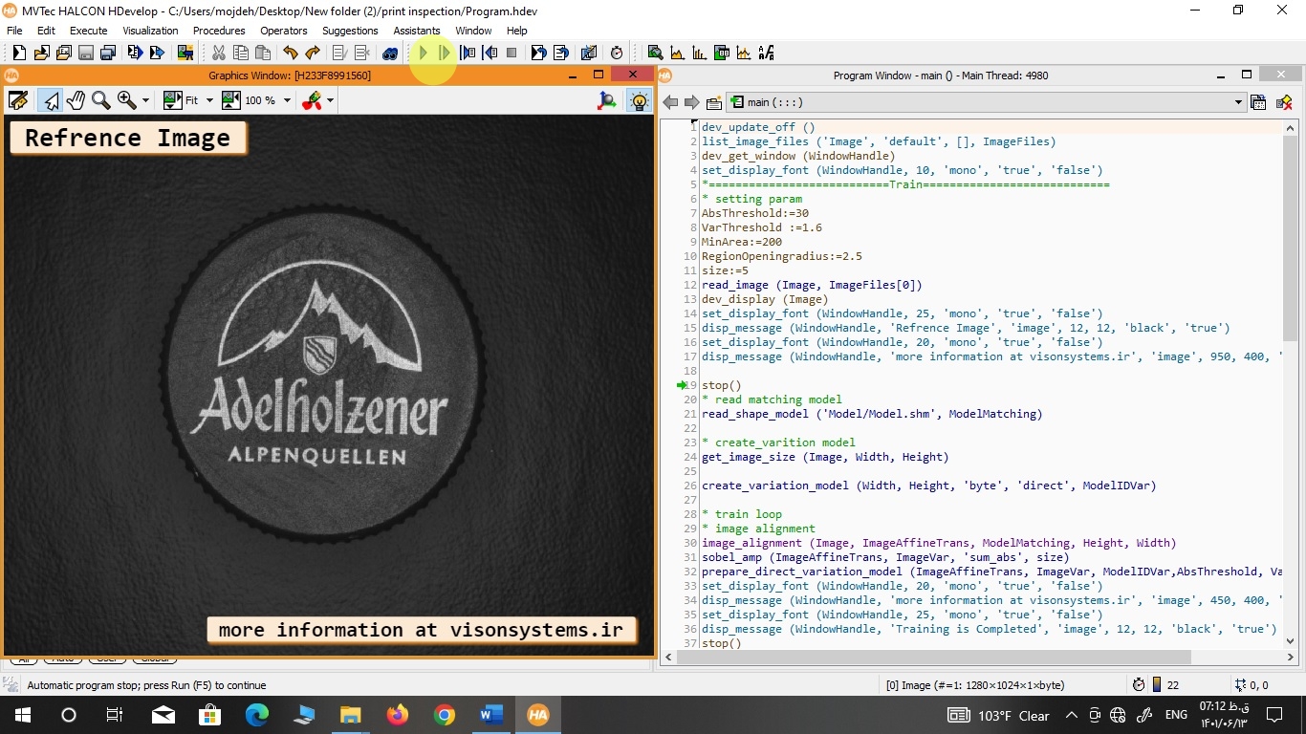Screen dimensions: 1306x734
Task: Select the magnifying glass tool in Graphics Window
Action: coord(100,100)
